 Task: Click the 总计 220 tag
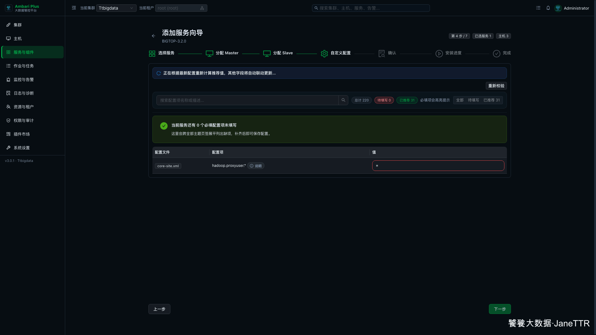362,100
